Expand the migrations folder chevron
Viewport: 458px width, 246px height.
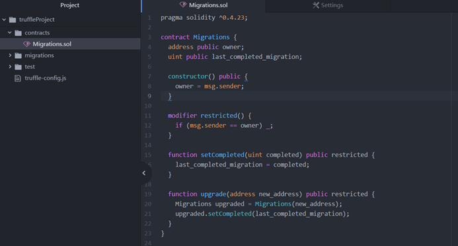tap(10, 56)
